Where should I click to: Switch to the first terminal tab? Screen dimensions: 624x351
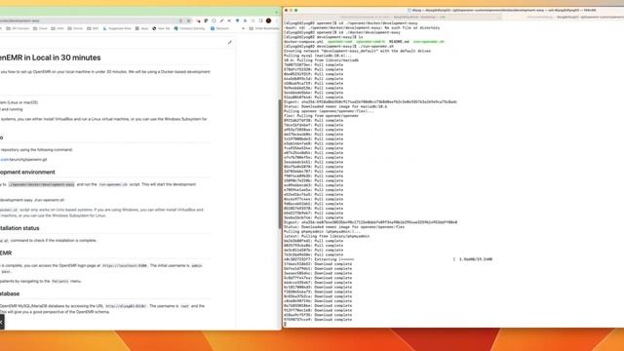click(x=392, y=18)
